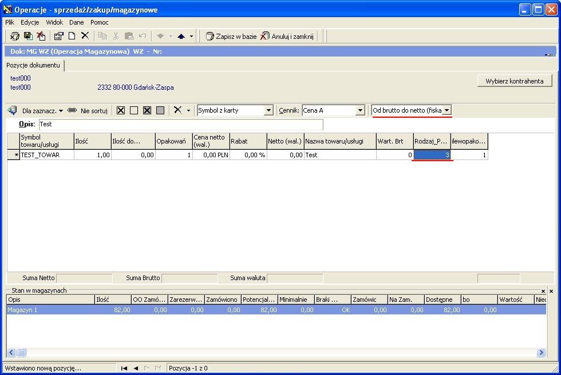Open the Dane menu

[x=76, y=22]
